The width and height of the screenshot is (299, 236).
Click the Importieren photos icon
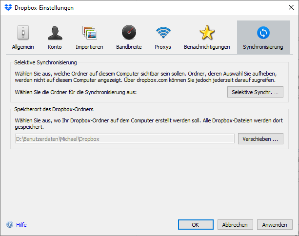tap(90, 33)
